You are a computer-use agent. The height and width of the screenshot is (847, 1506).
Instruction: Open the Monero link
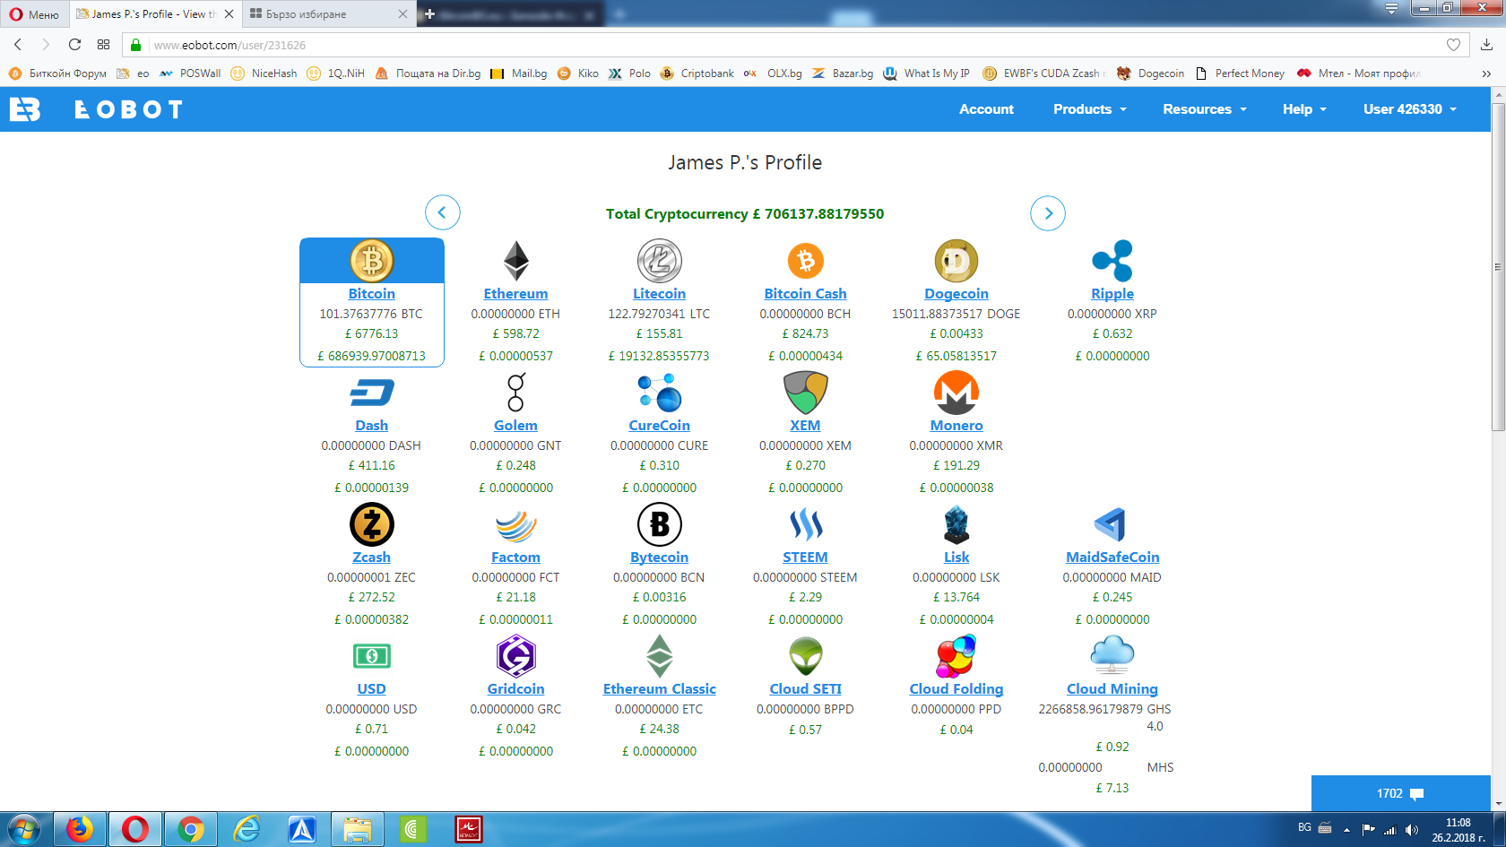[956, 426]
